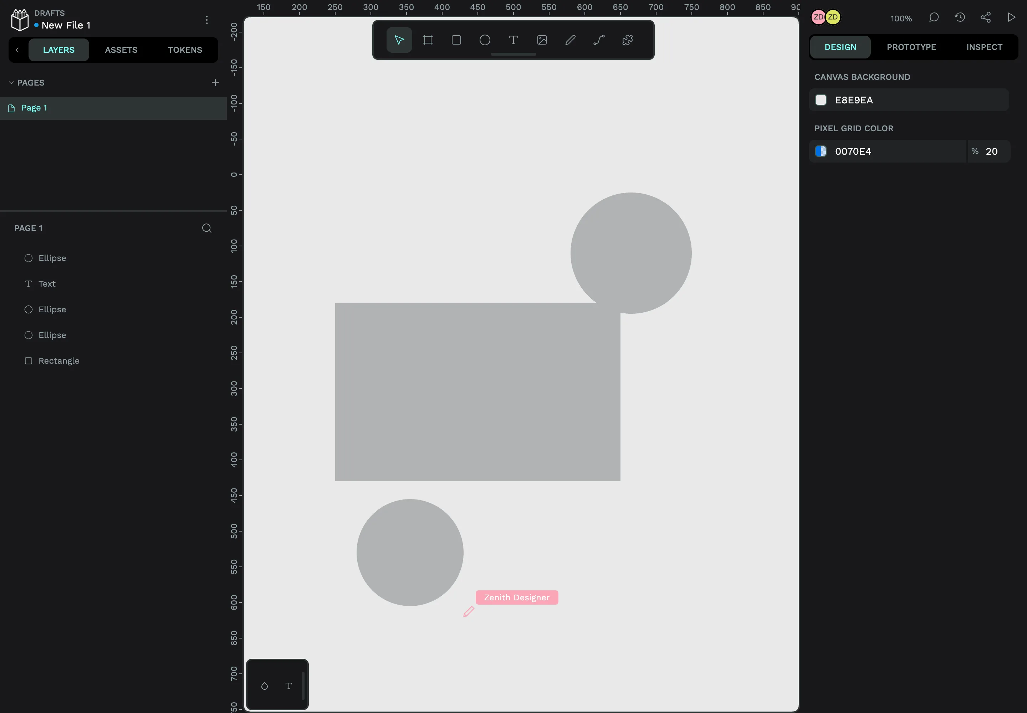Click the pixel grid opacity 20 field
Screen dimensions: 1027x713
tap(988, 151)
